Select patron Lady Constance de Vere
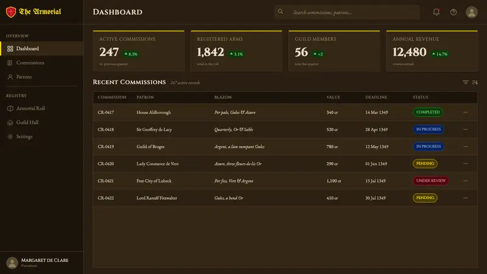 [158, 164]
